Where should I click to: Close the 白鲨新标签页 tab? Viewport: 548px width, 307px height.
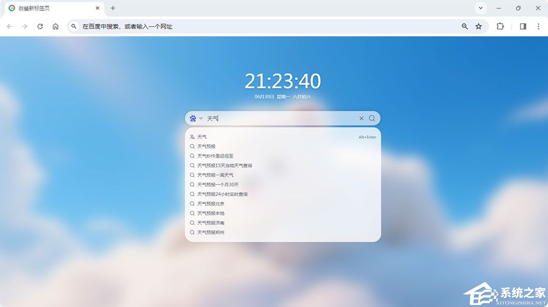[98, 8]
